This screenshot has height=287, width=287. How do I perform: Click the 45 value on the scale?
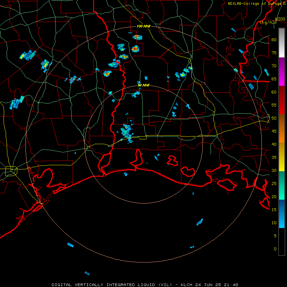click(274, 131)
